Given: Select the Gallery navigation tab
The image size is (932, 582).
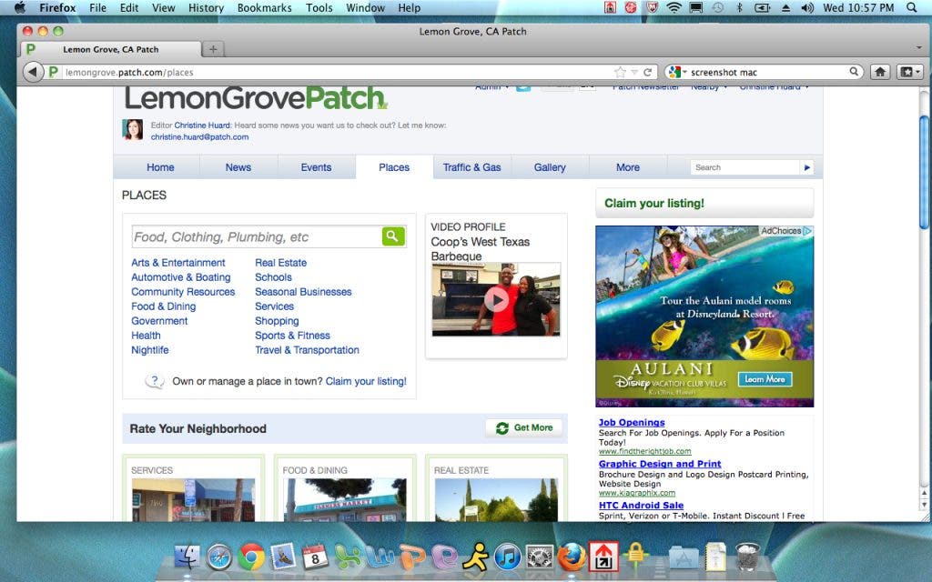Looking at the screenshot, I should (x=550, y=167).
